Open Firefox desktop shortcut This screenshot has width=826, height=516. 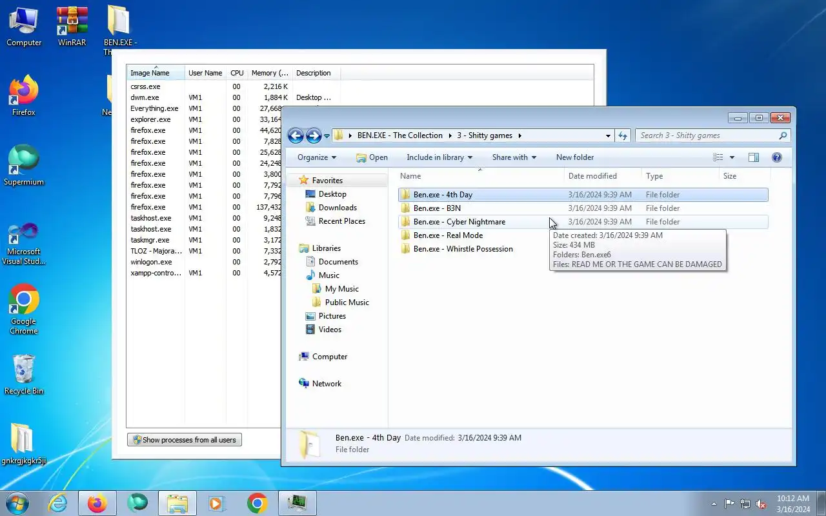tap(24, 97)
